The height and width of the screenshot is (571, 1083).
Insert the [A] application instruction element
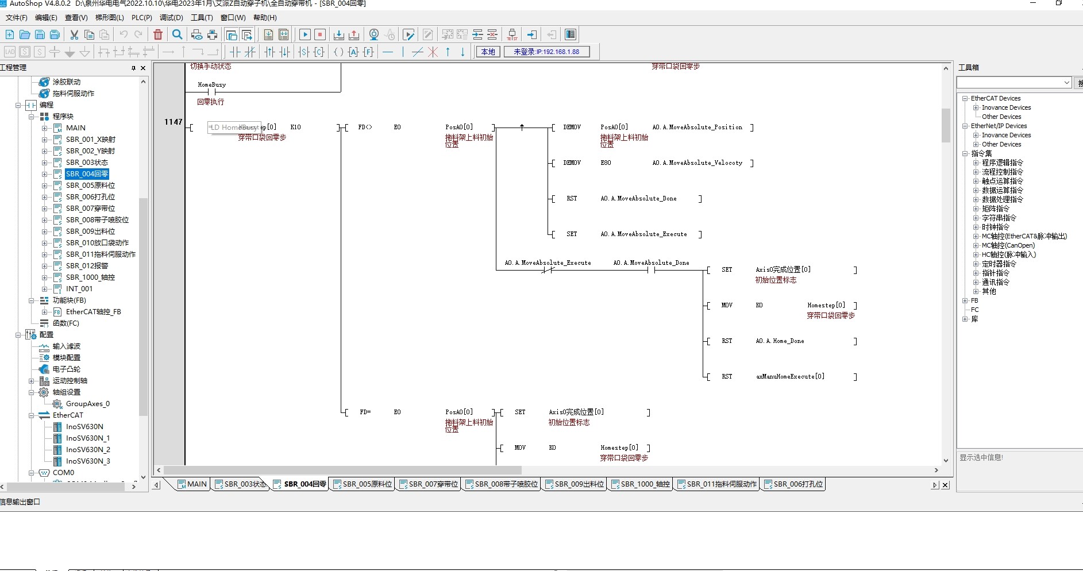point(353,52)
